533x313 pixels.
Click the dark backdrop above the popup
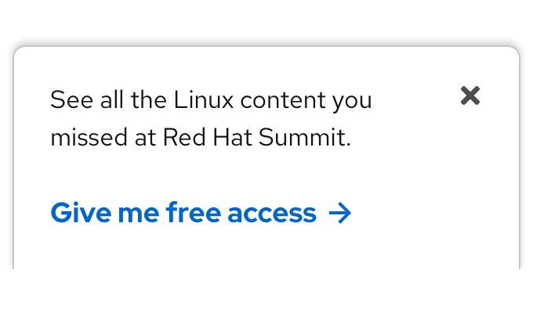click(266, 19)
